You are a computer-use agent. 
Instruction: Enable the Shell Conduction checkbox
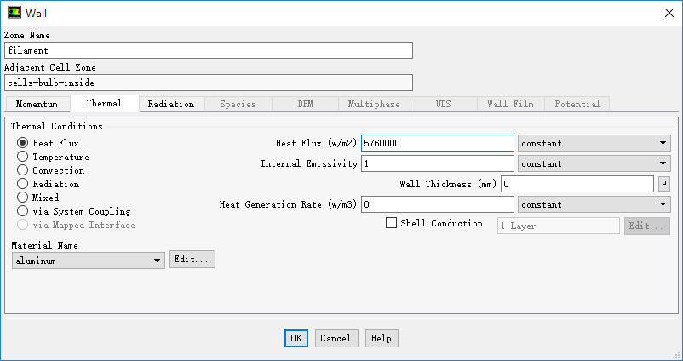click(x=392, y=224)
